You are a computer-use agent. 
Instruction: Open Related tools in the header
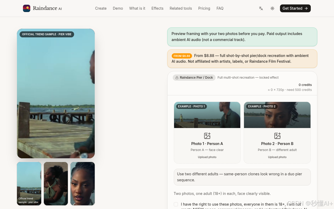pos(181,8)
